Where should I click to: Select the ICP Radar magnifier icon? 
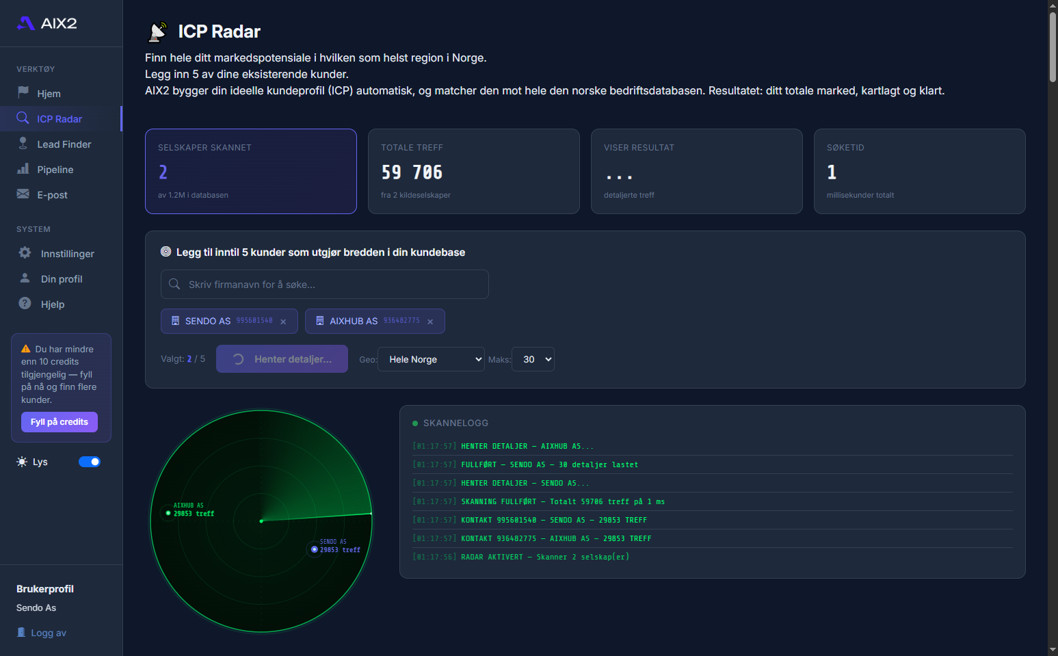[23, 118]
